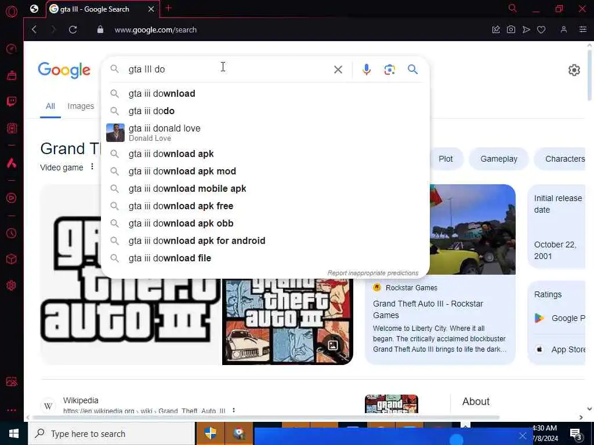Open the send (paper plane) icon
Viewport: 594px width, 445px height.
pyautogui.click(x=526, y=30)
